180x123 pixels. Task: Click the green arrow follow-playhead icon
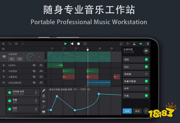(141, 44)
